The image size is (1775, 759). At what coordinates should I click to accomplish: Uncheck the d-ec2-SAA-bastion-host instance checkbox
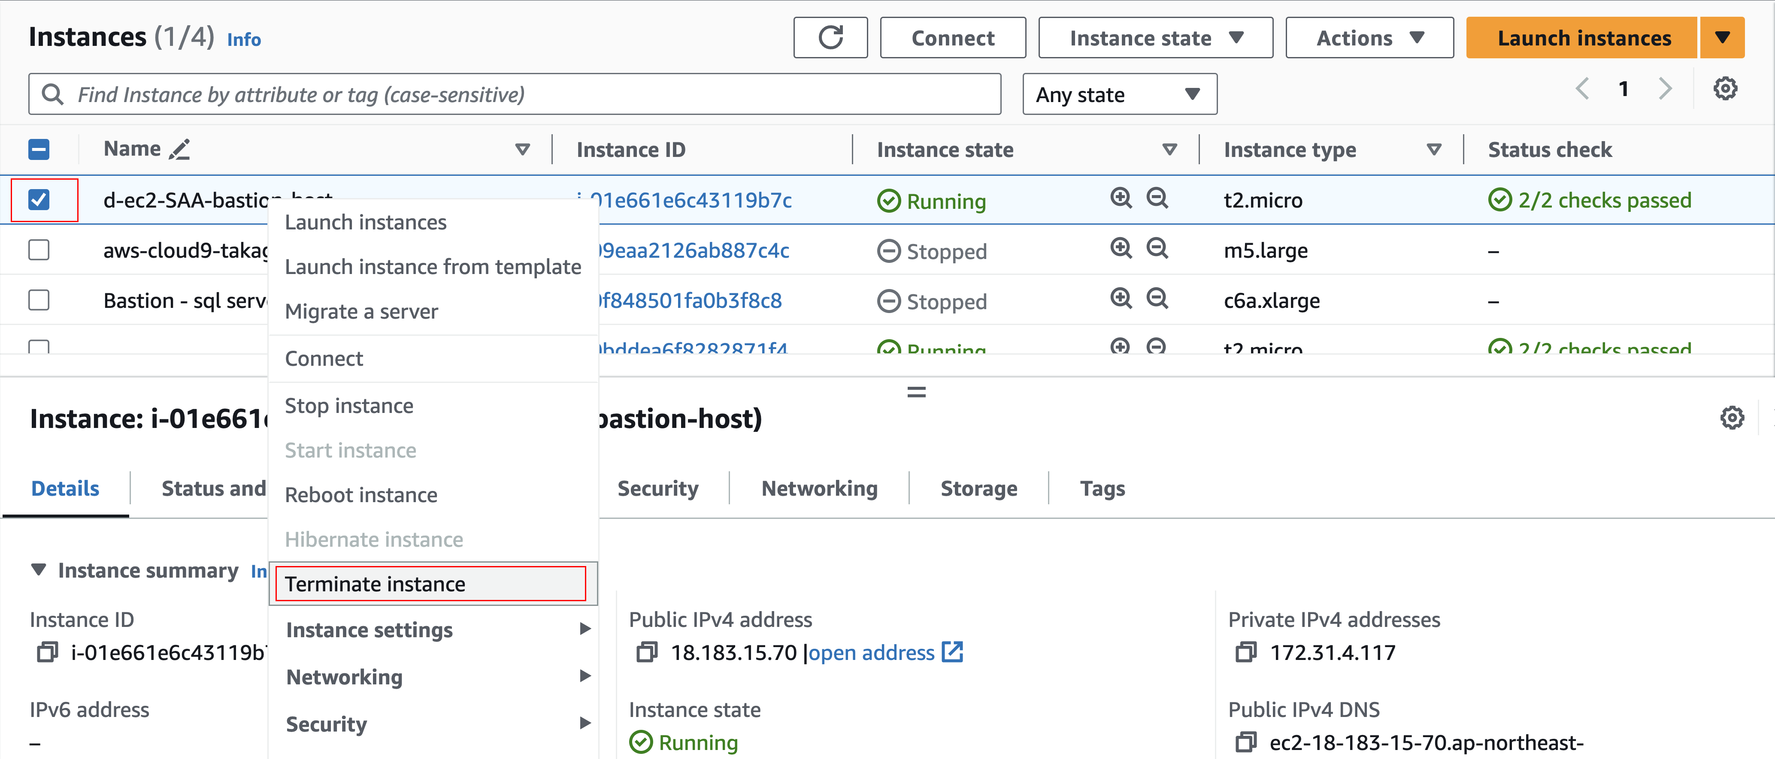pos(39,200)
